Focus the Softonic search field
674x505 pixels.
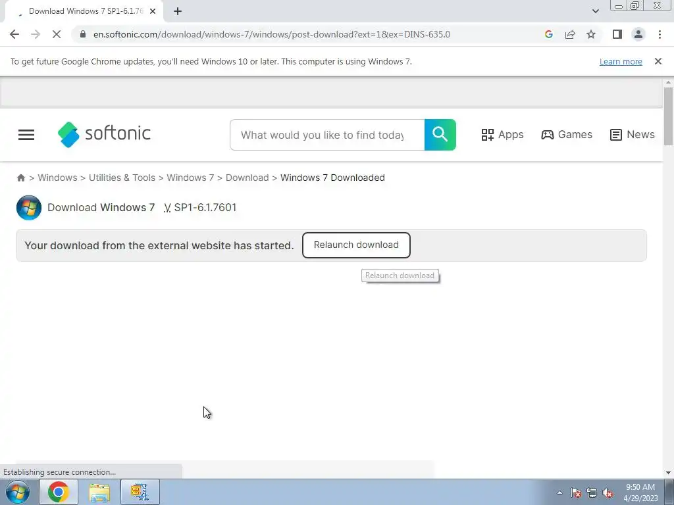pos(327,135)
